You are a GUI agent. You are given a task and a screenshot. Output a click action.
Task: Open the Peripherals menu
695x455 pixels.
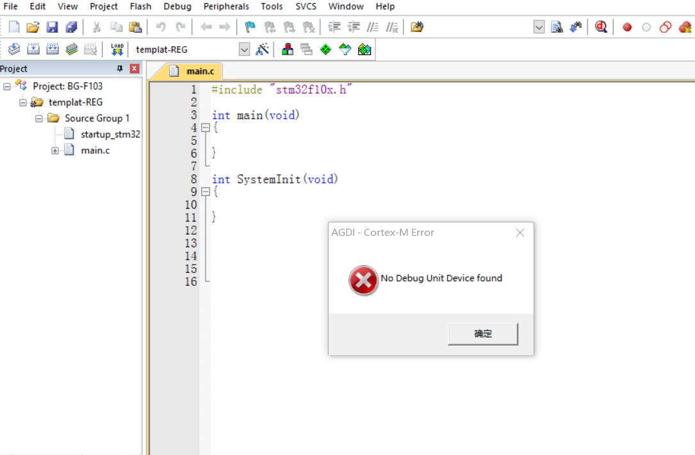226,6
